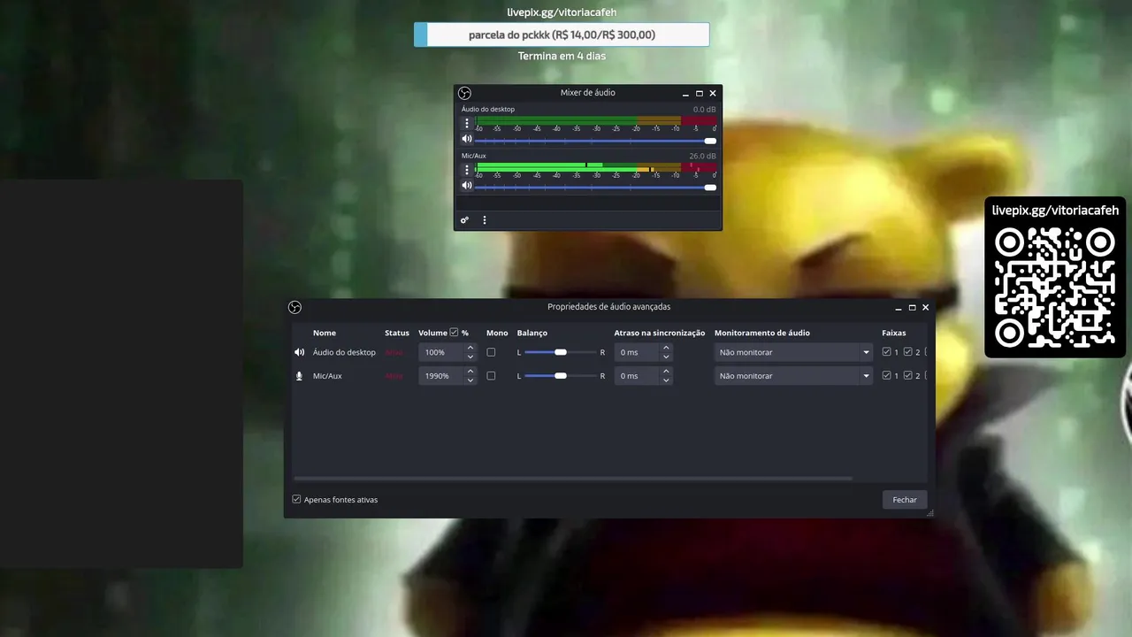Open advanced audio properties via the mixer gear icon

click(464, 220)
